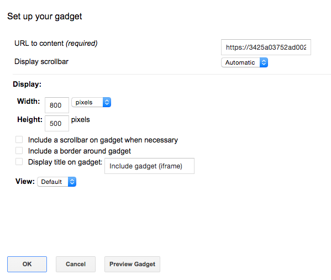Screen dimensions: 331x280
Task: Focus the Height input showing 500
Action: pos(57,123)
